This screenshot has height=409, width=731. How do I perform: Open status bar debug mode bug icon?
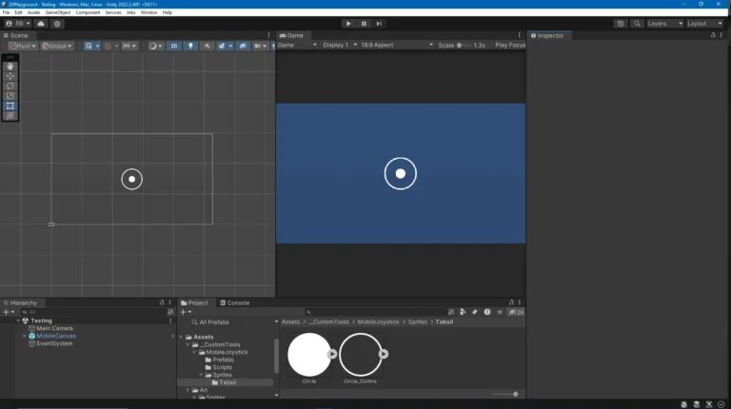(684, 404)
